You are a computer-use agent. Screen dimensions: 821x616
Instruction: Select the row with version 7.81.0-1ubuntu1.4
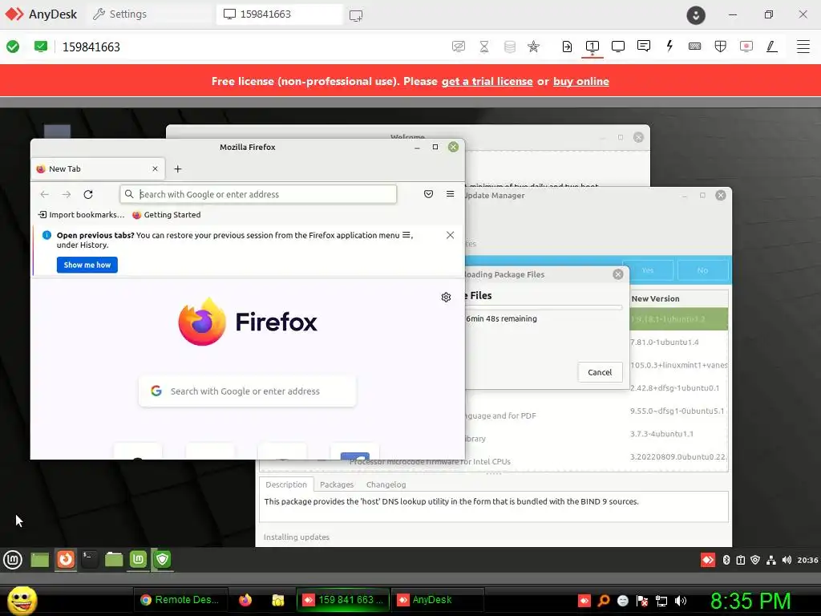click(679, 342)
